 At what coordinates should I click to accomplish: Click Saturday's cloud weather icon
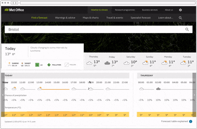click(x=126, y=63)
